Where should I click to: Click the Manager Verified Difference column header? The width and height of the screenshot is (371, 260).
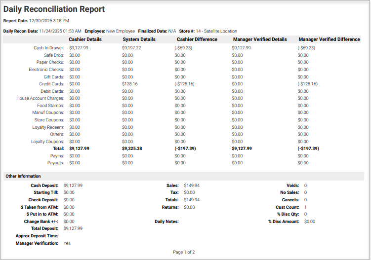pyautogui.click(x=329, y=39)
